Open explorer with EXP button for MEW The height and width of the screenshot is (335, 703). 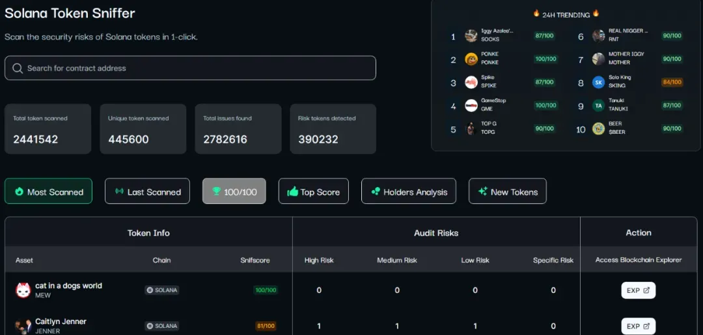pos(639,290)
